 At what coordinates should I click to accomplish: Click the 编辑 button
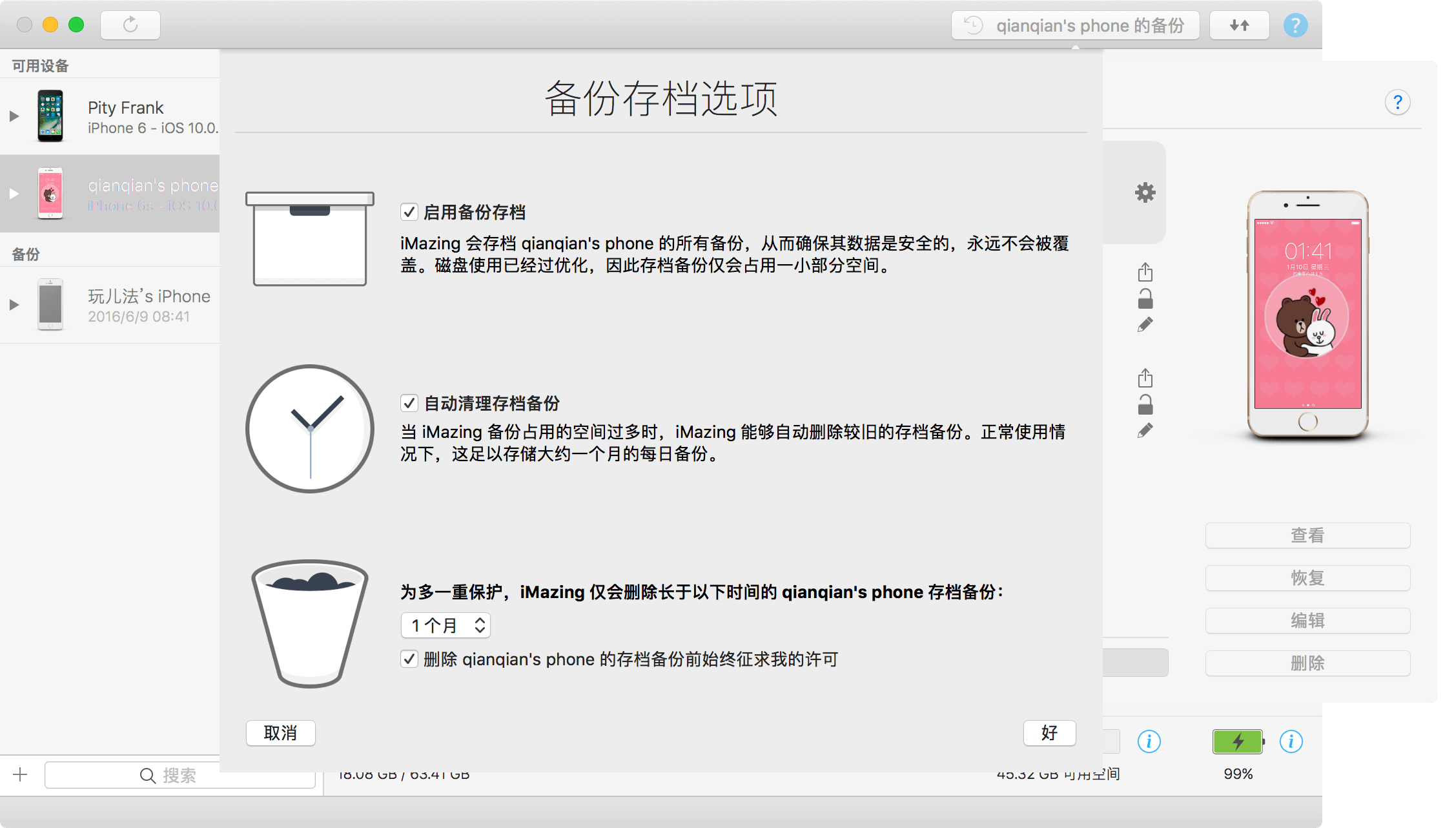coord(1307,621)
